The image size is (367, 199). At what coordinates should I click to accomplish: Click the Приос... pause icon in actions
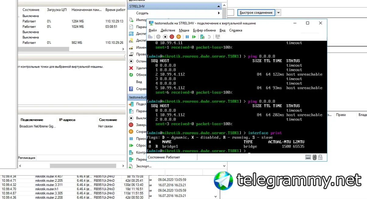tap(131, 139)
